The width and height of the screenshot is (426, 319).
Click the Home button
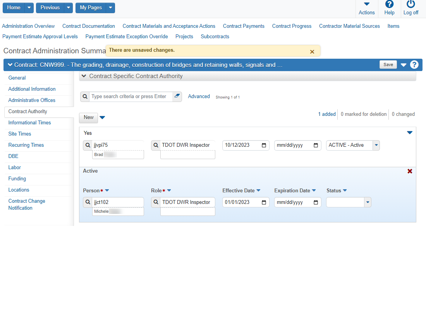[14, 8]
